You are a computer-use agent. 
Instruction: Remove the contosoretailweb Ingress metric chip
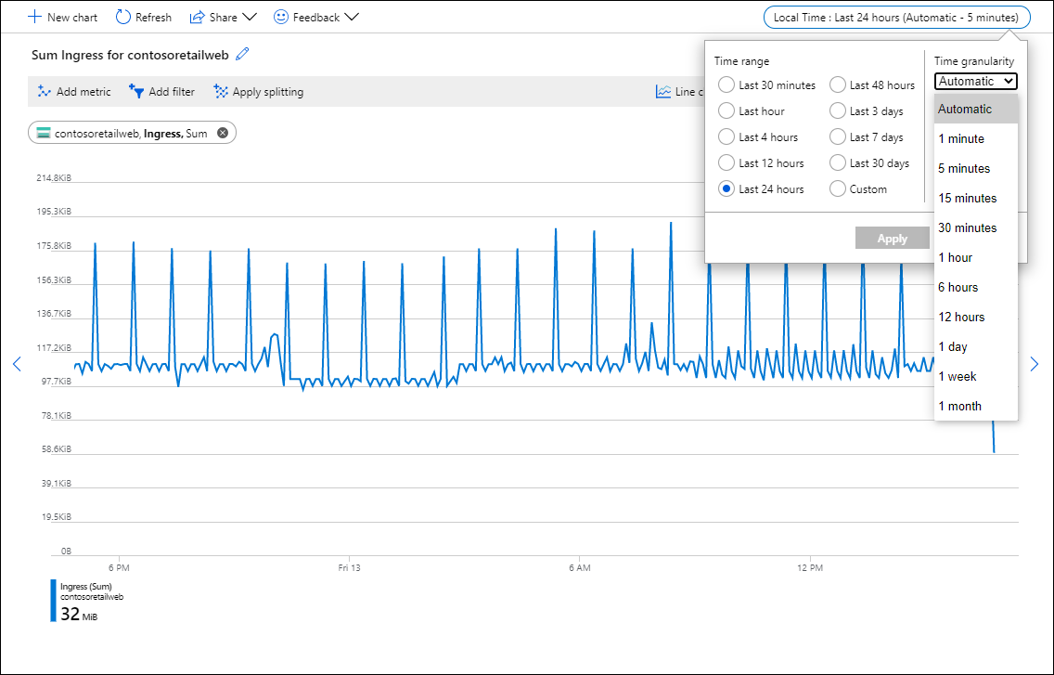pyautogui.click(x=223, y=133)
